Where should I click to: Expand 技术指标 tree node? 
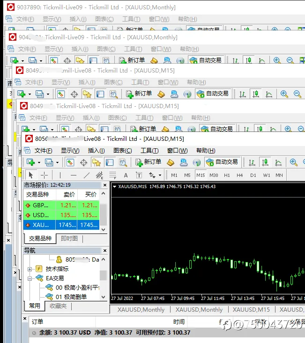click(x=30, y=269)
